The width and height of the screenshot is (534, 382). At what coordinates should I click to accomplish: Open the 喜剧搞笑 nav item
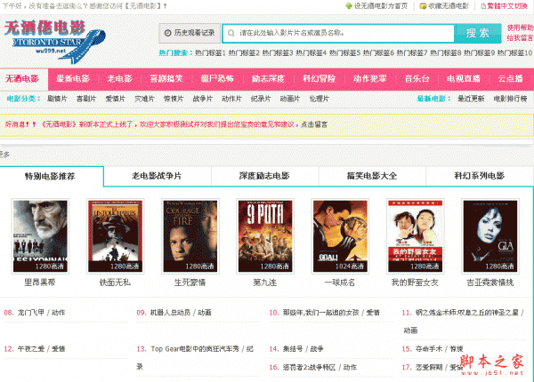pyautogui.click(x=166, y=79)
